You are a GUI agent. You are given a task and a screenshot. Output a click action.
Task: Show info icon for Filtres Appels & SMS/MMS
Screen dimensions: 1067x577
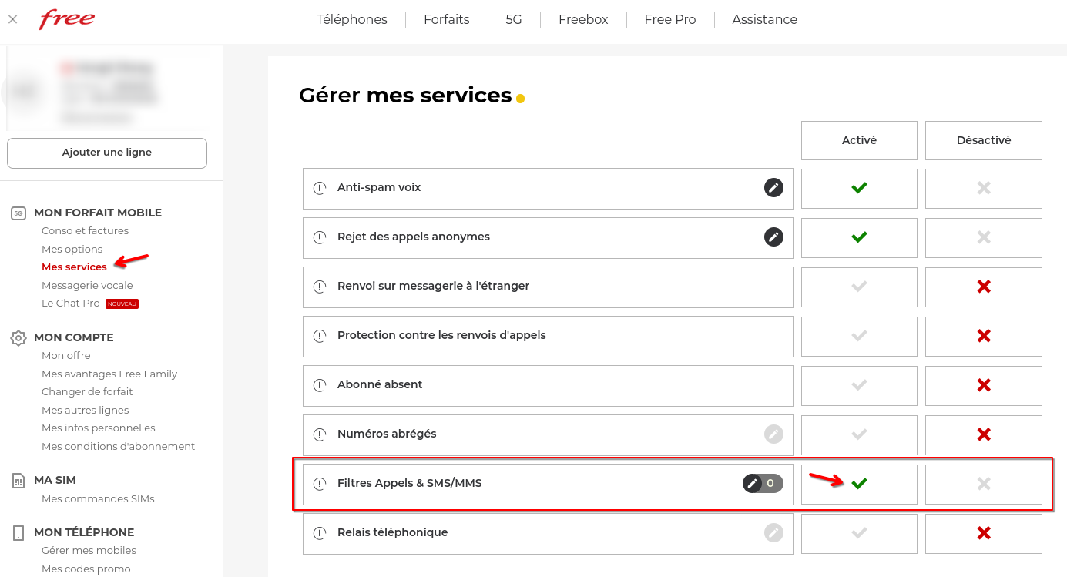[x=320, y=484]
